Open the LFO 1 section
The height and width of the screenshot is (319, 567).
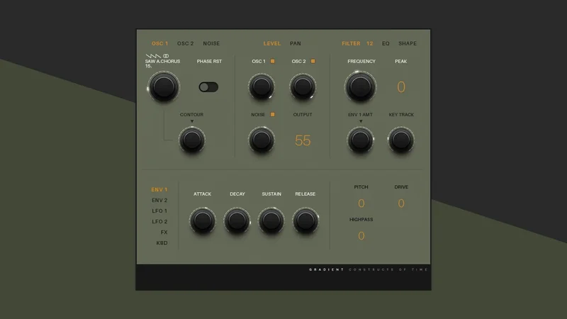tap(159, 211)
